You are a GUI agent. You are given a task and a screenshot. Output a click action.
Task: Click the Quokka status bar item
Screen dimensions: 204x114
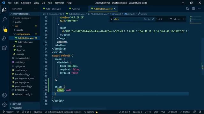(x=38, y=112)
